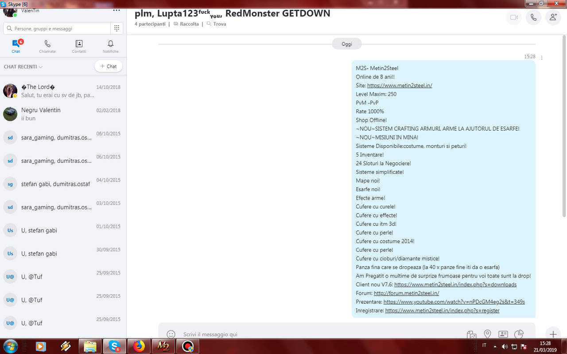Create a poll via chart icon
This screenshot has width=567, height=354.
coord(519,334)
